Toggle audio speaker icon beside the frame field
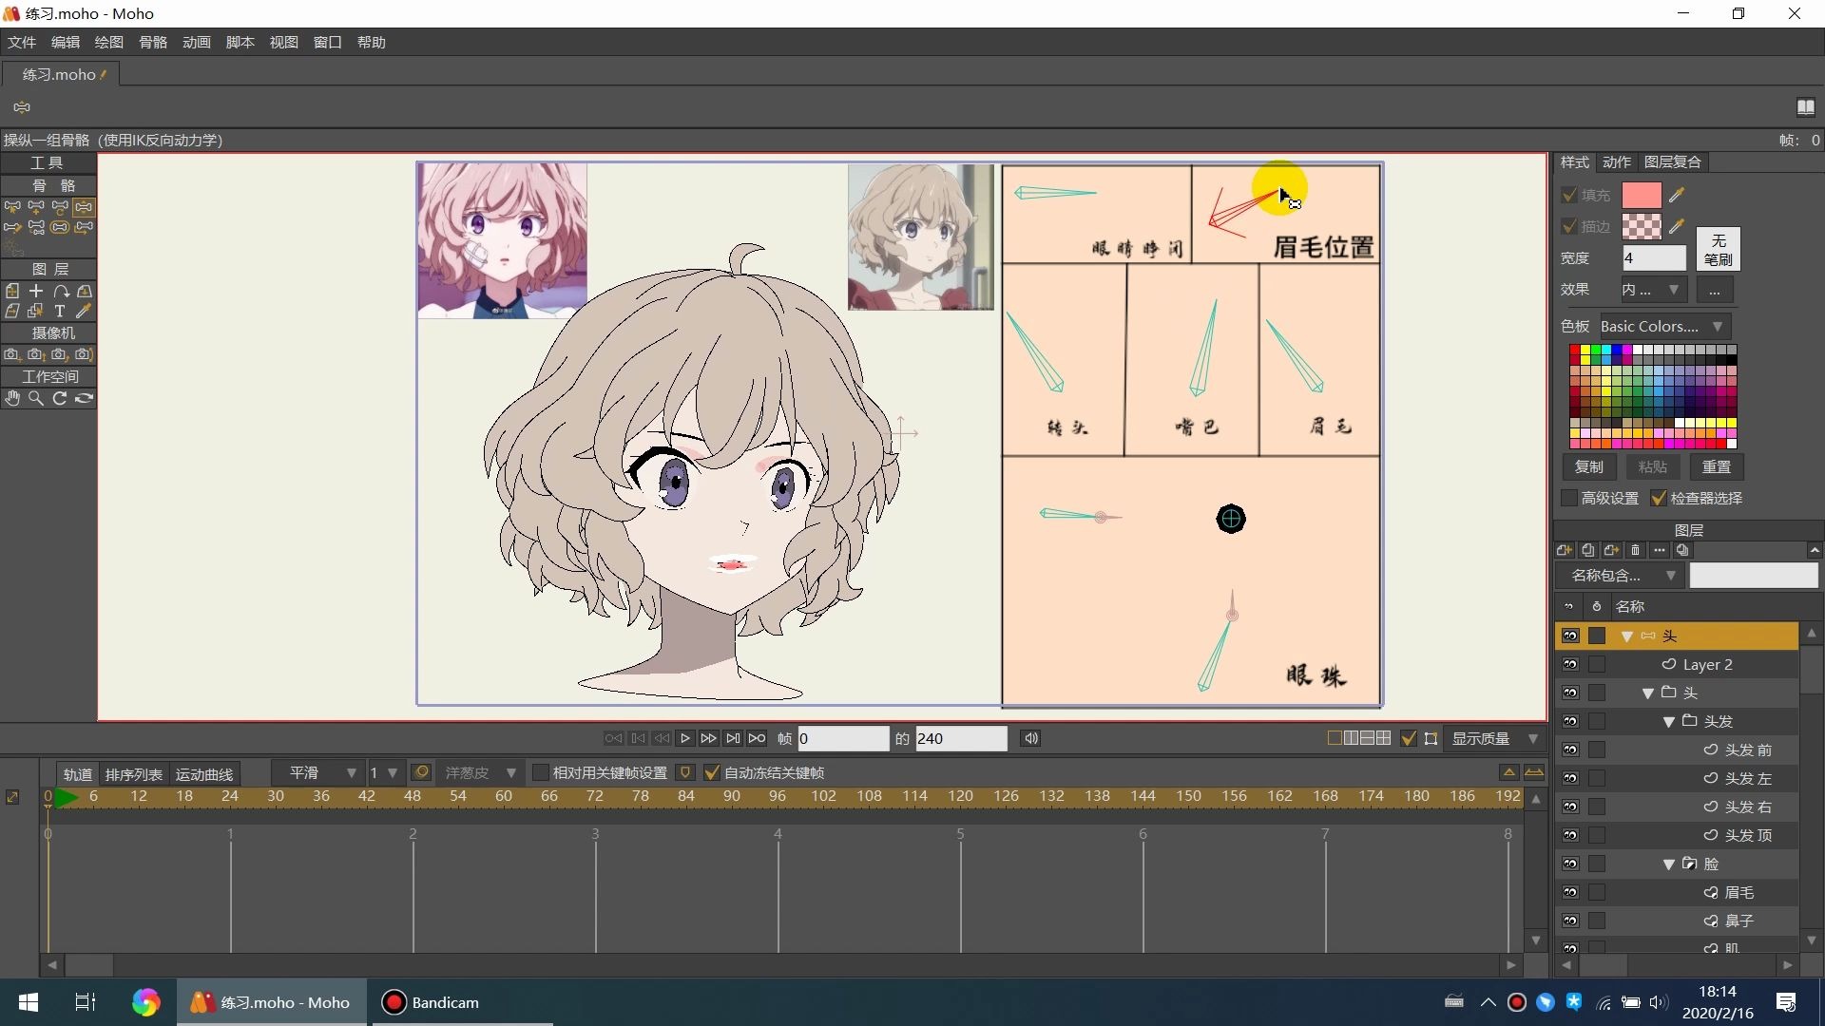 click(1030, 738)
